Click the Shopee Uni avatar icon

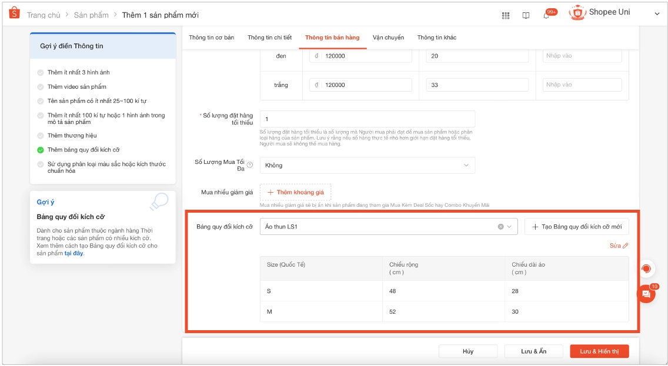point(577,13)
